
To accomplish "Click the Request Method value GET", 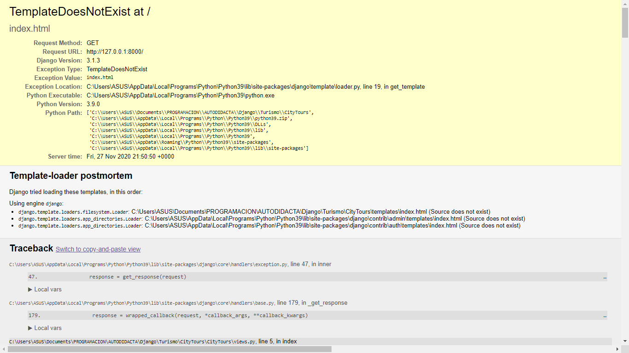I will click(93, 43).
